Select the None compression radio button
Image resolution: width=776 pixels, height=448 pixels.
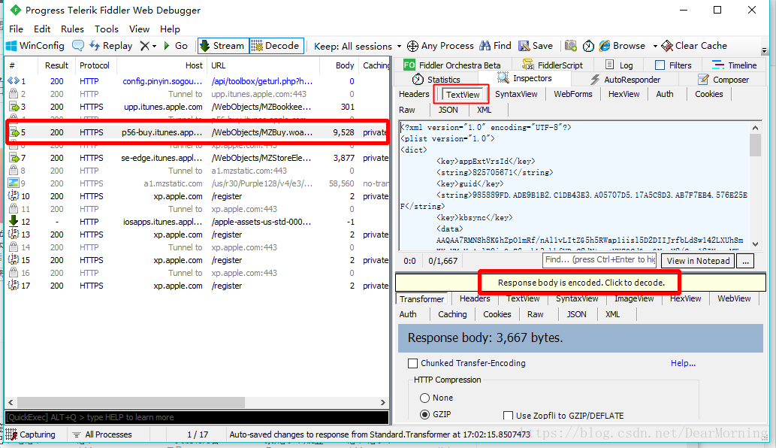(x=424, y=398)
